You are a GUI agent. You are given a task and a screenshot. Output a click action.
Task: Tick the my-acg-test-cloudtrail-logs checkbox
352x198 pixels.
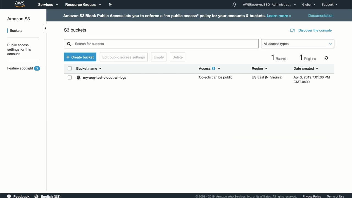tap(70, 78)
